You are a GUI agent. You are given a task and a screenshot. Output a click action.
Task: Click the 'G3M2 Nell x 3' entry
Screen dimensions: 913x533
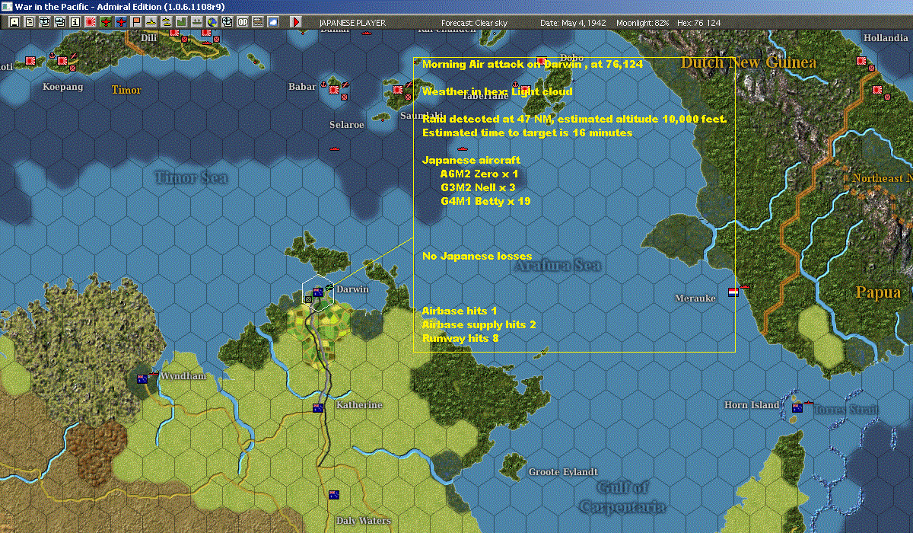pyautogui.click(x=478, y=187)
